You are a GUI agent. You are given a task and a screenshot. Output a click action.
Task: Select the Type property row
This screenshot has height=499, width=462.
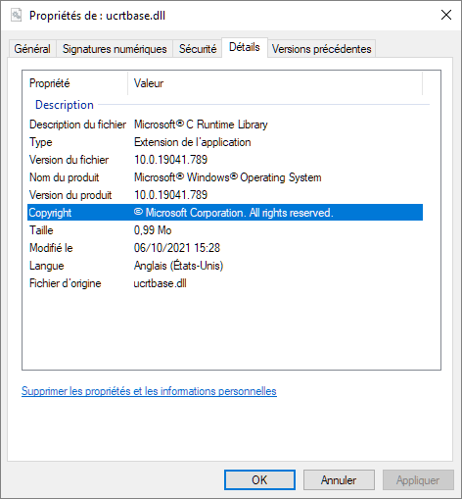pos(225,142)
